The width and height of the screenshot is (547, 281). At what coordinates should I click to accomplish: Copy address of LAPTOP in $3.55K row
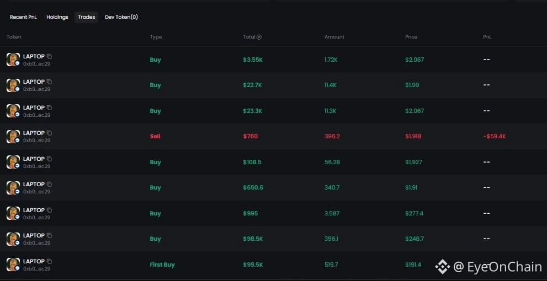click(50, 56)
